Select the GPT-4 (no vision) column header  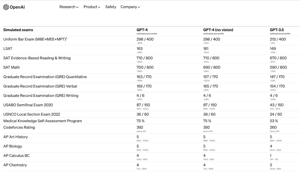[x=218, y=30]
